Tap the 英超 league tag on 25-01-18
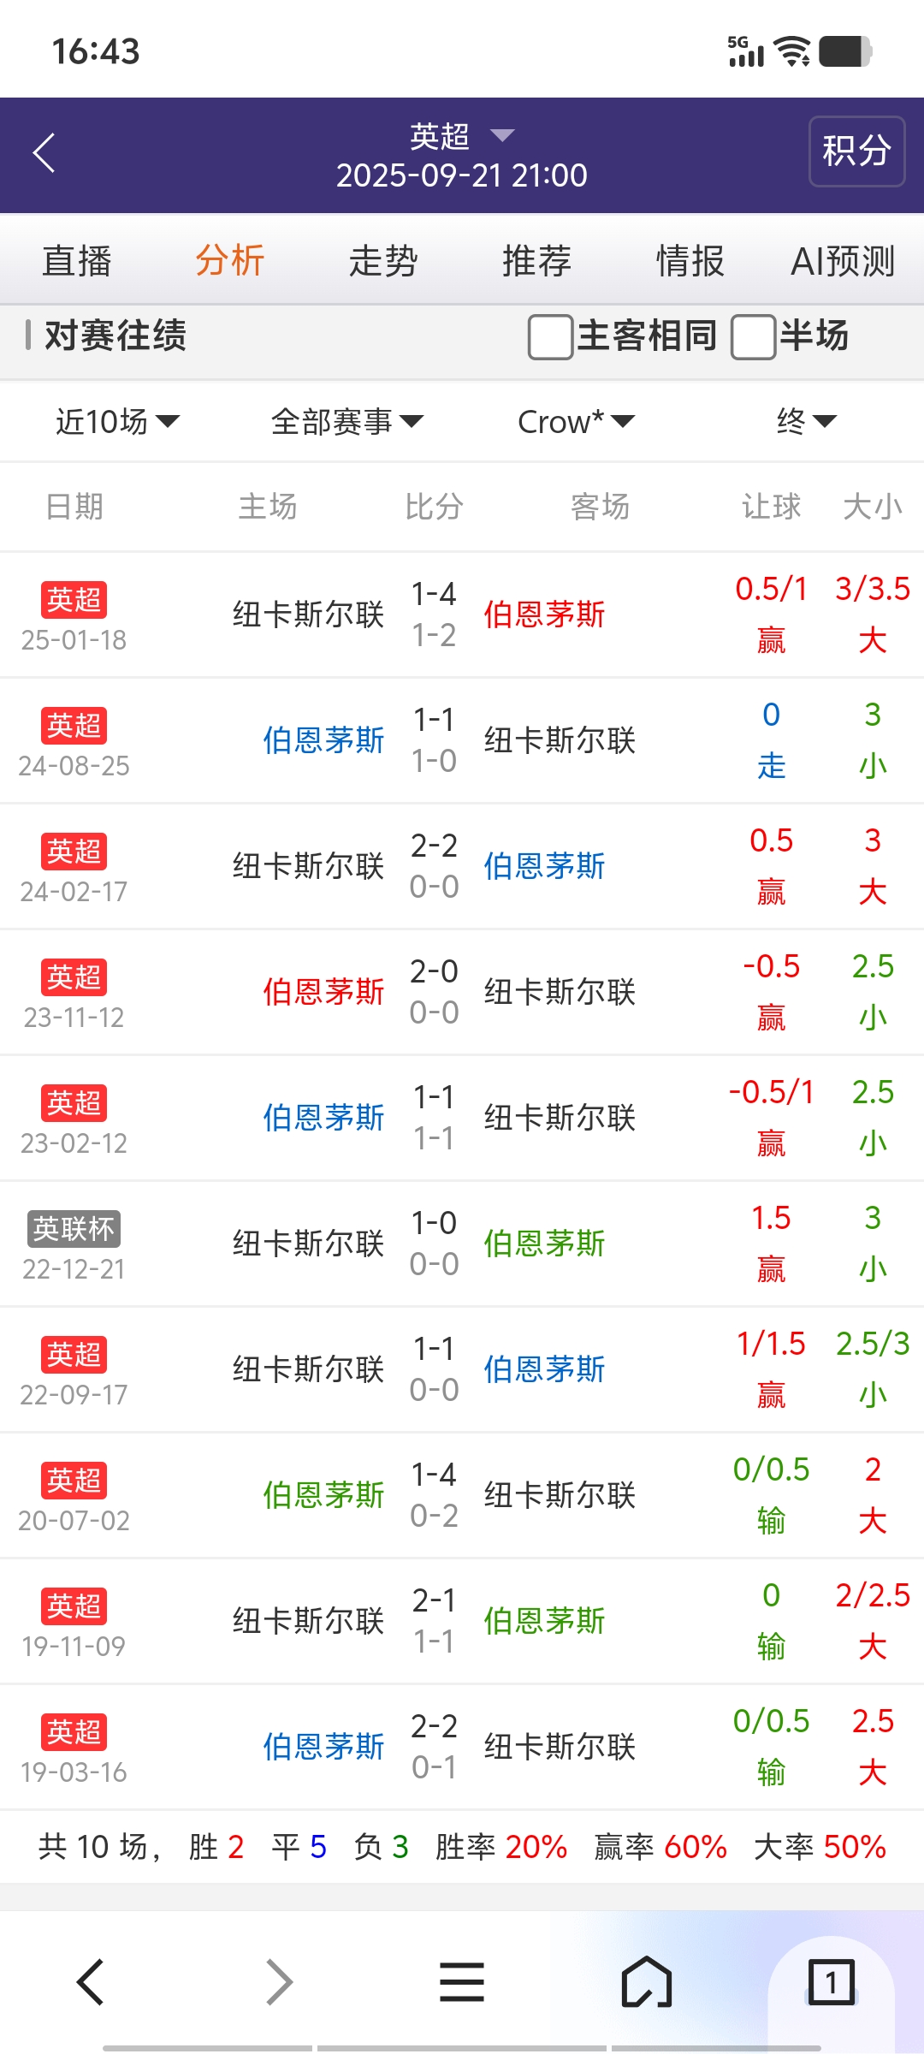Image resolution: width=924 pixels, height=2054 pixels. point(74,599)
